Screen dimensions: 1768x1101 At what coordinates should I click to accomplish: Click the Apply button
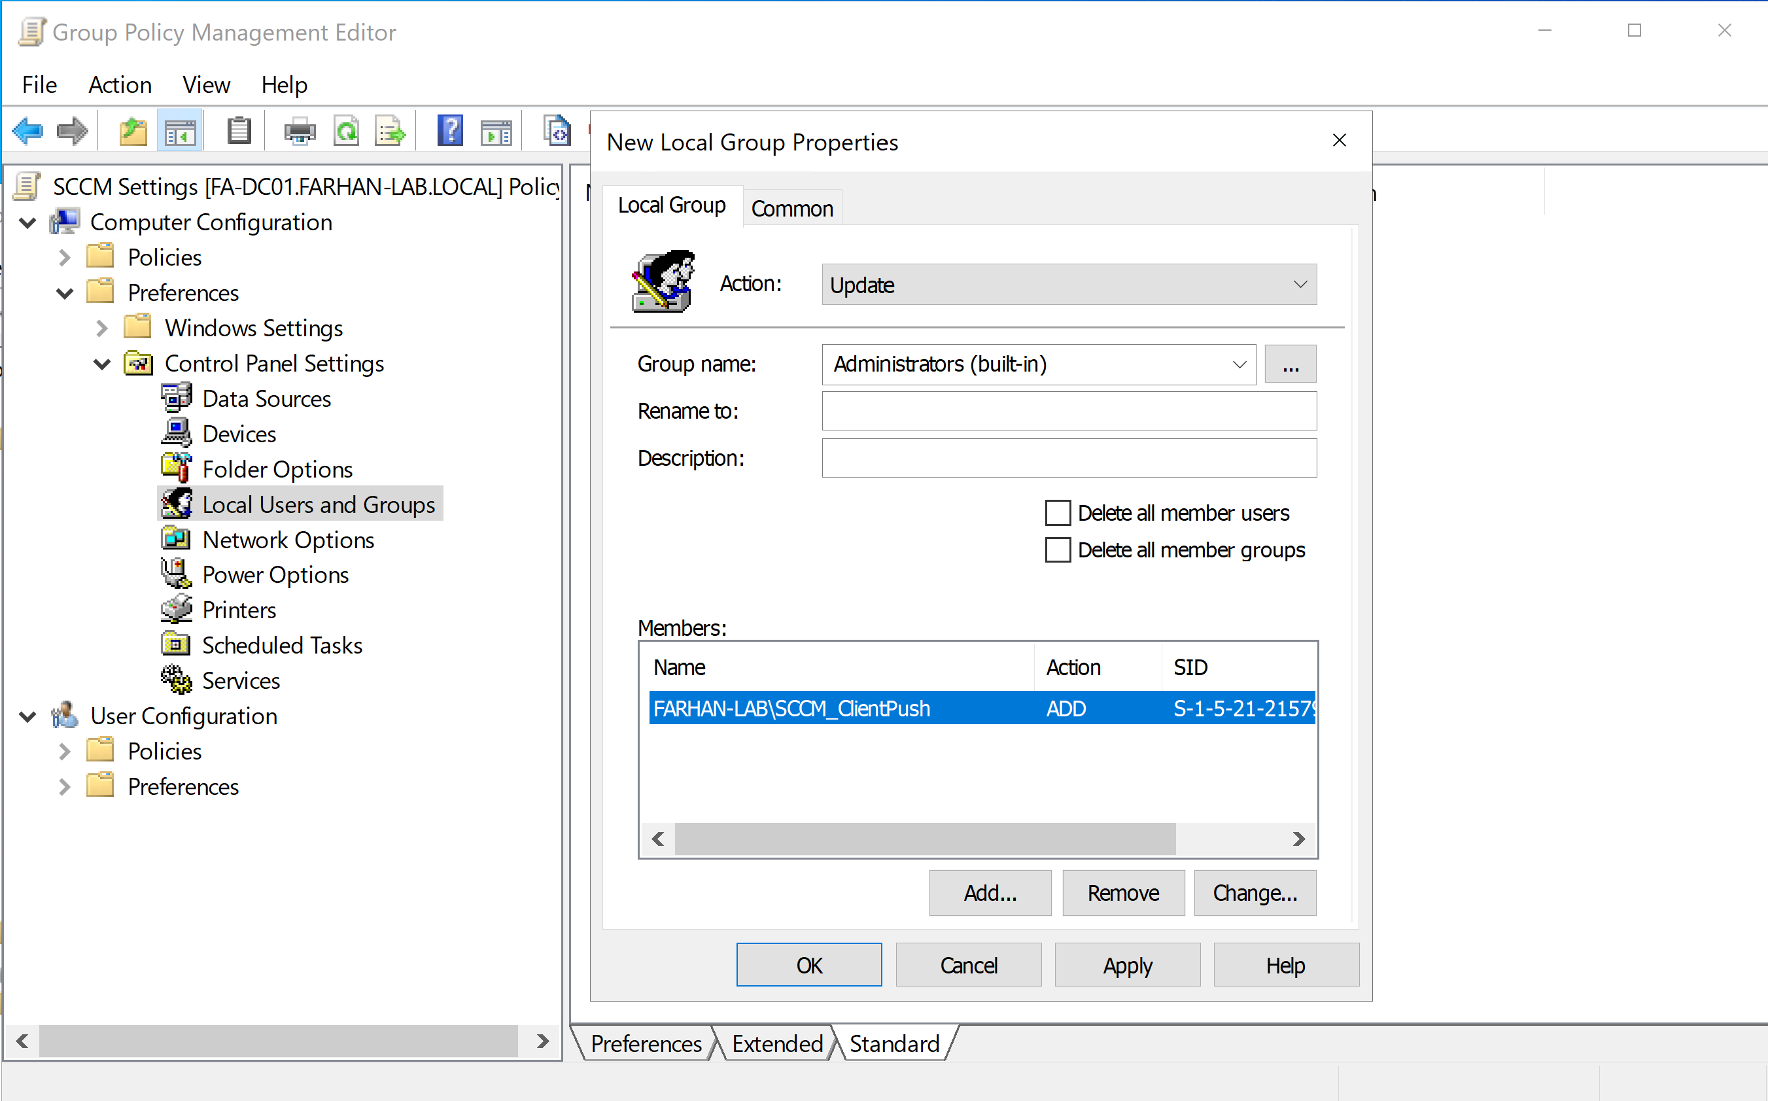coord(1127,965)
